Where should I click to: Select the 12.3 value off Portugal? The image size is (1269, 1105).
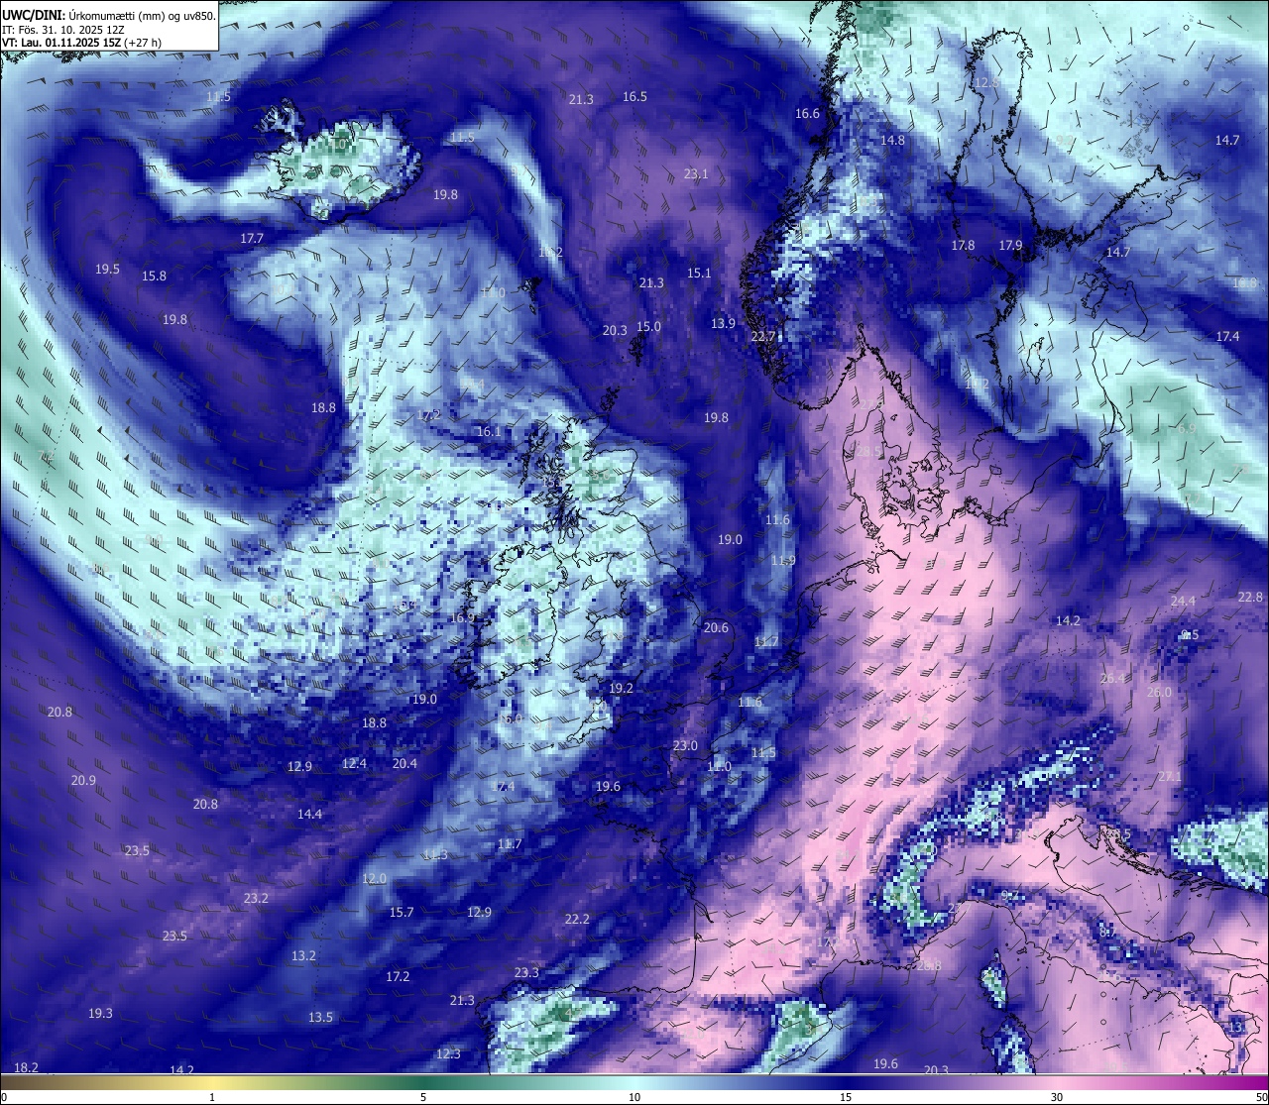448,1053
